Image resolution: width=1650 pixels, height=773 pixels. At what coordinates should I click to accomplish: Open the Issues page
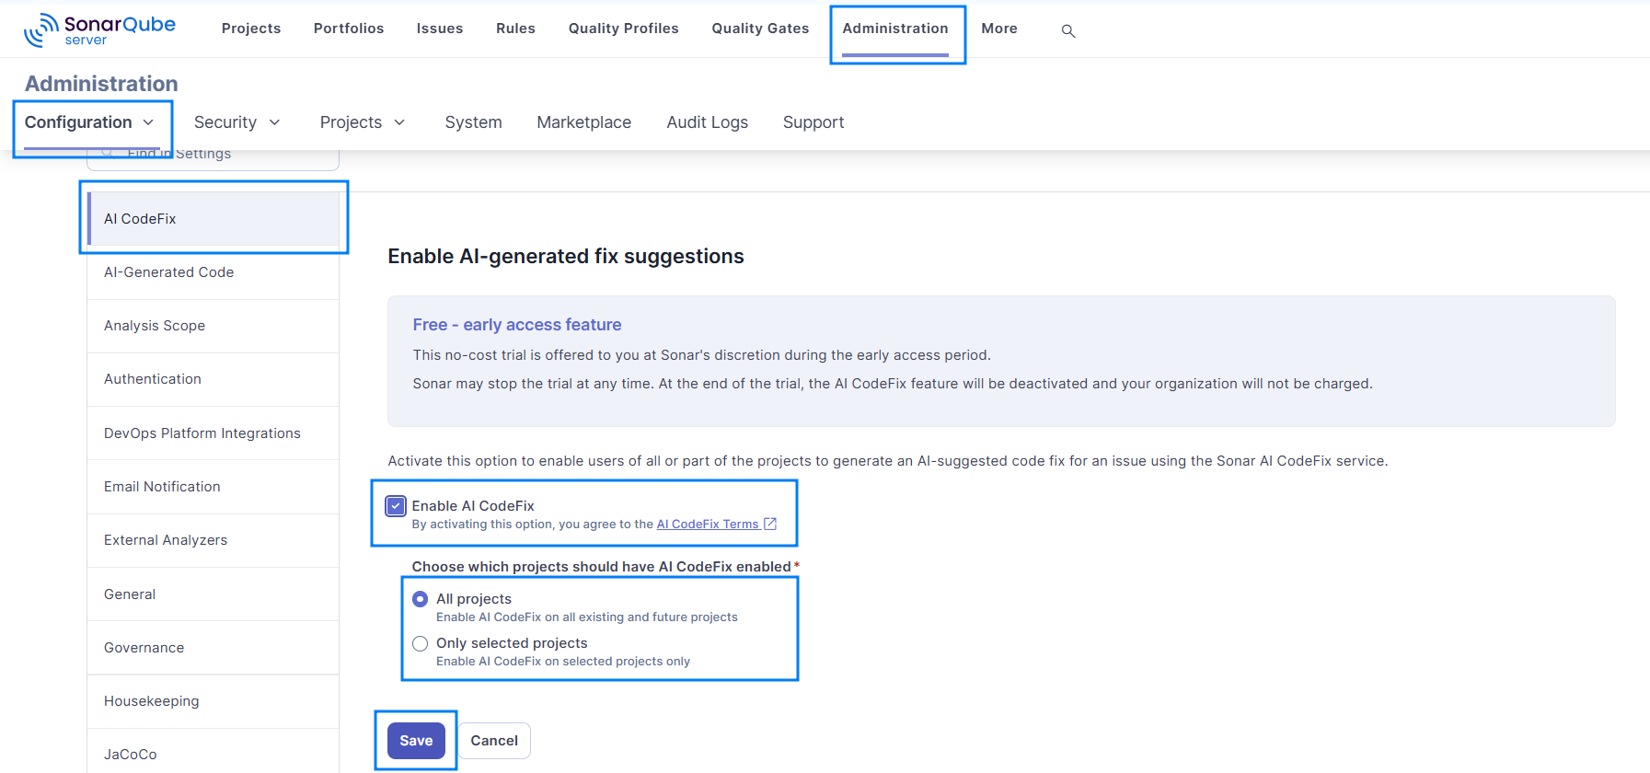tap(440, 29)
